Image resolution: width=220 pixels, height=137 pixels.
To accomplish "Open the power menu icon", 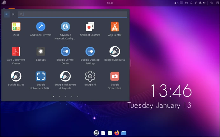I will click(x=212, y=3).
